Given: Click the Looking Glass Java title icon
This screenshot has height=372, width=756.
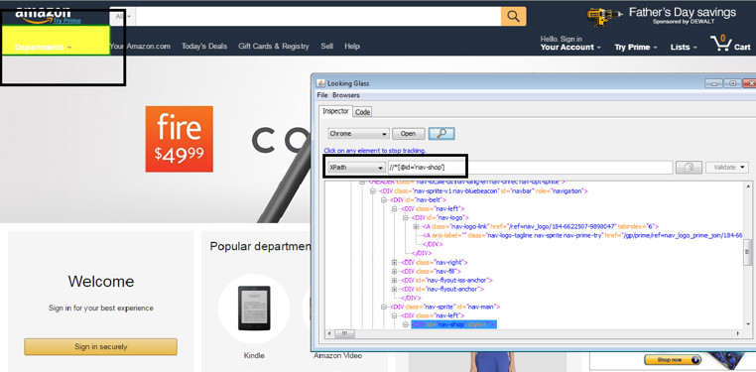Looking at the screenshot, I should (321, 83).
